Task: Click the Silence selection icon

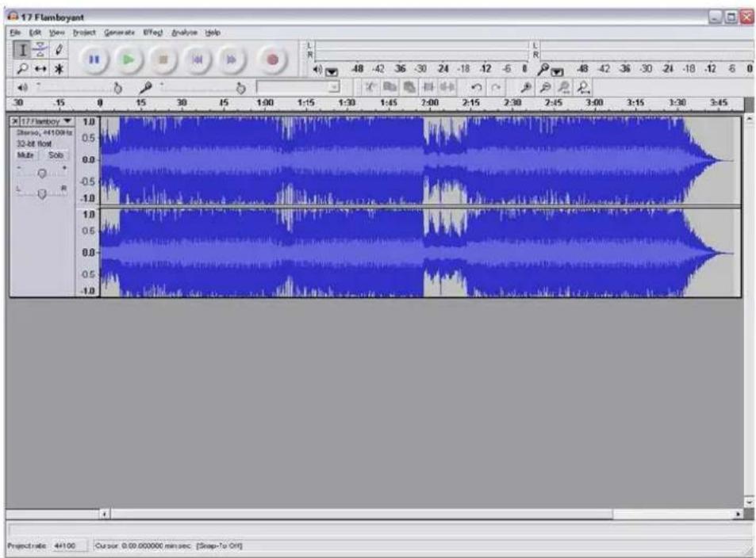Action: pyautogui.click(x=447, y=87)
